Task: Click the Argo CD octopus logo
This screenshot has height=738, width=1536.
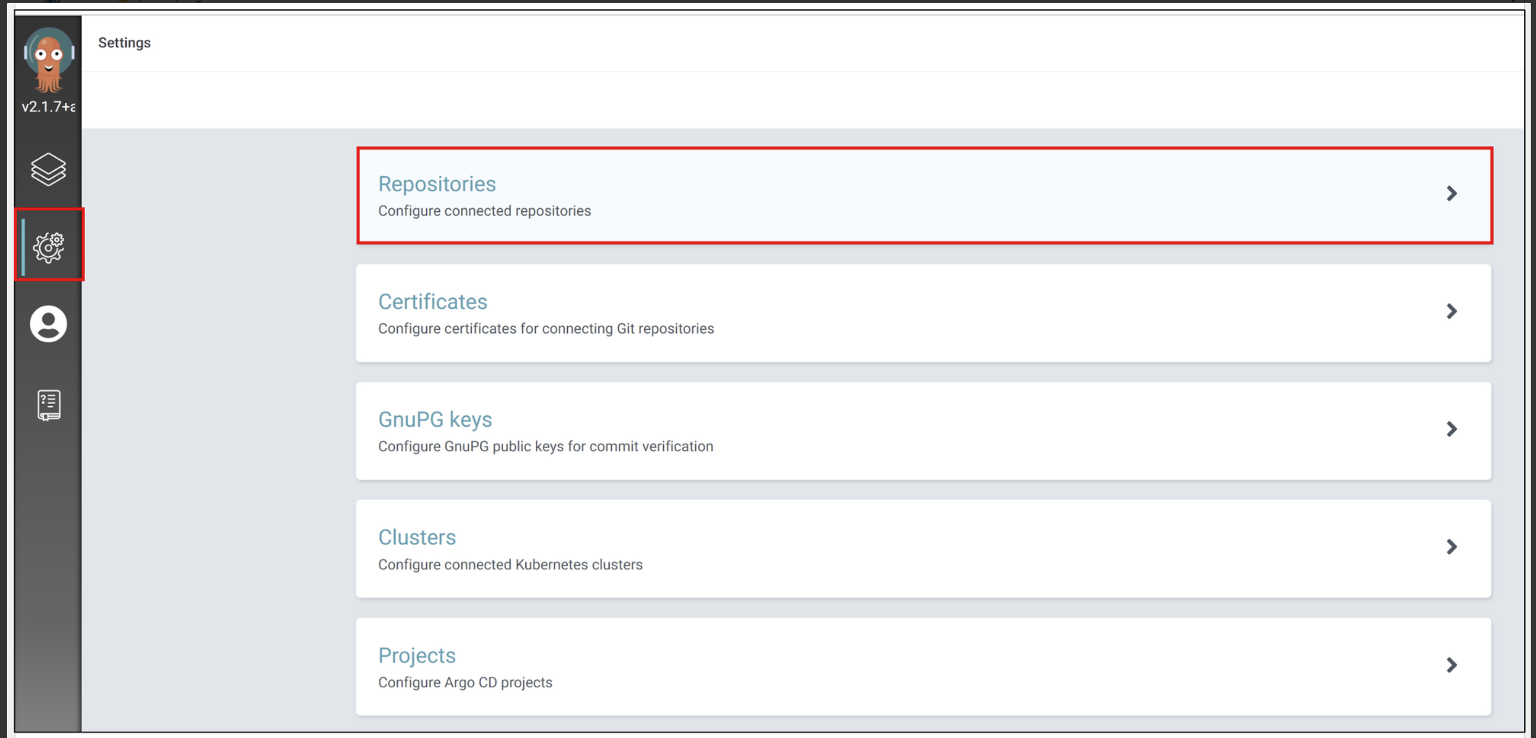Action: 48,59
